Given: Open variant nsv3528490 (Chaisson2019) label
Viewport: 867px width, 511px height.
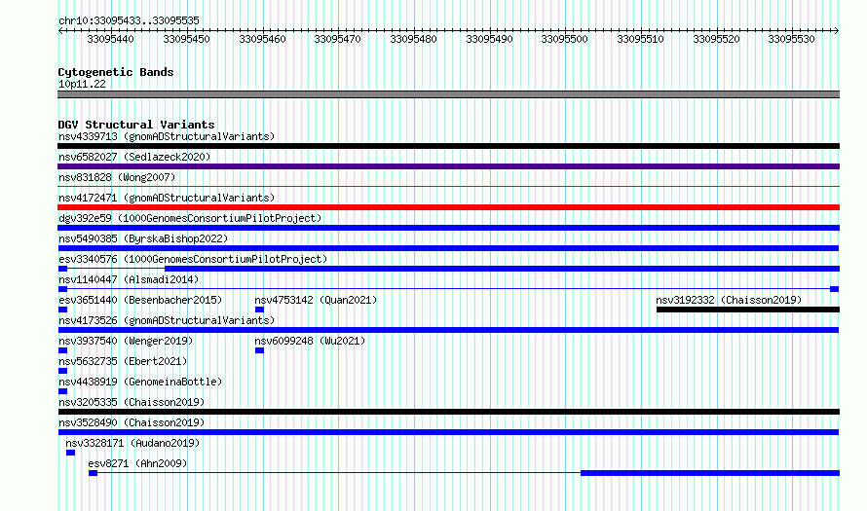Looking at the screenshot, I should click(x=132, y=422).
